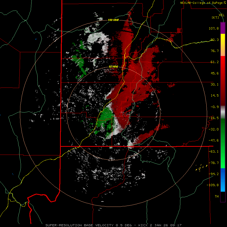Click the NEXLAB-College of DuPage watermark text
Image resolution: width=227 pixels, height=227 pixels.
click(203, 3)
